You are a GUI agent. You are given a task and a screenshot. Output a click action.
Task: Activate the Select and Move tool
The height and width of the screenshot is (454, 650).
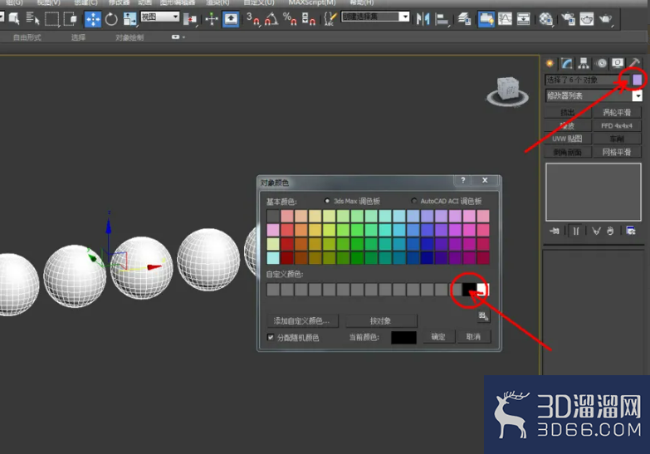point(92,19)
